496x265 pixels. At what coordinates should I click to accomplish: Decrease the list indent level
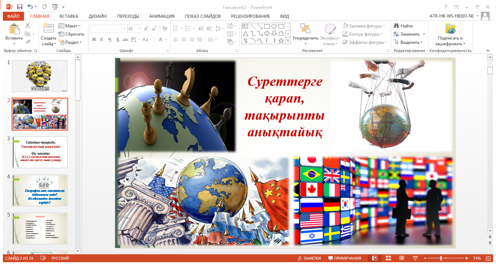(x=201, y=29)
